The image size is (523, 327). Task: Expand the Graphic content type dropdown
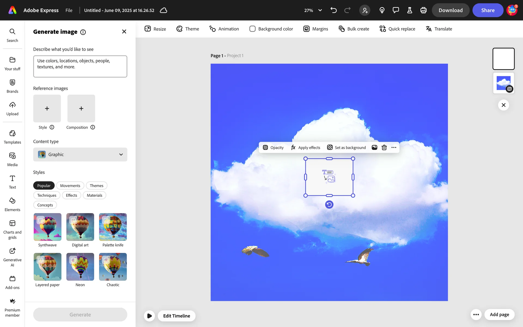tap(80, 155)
